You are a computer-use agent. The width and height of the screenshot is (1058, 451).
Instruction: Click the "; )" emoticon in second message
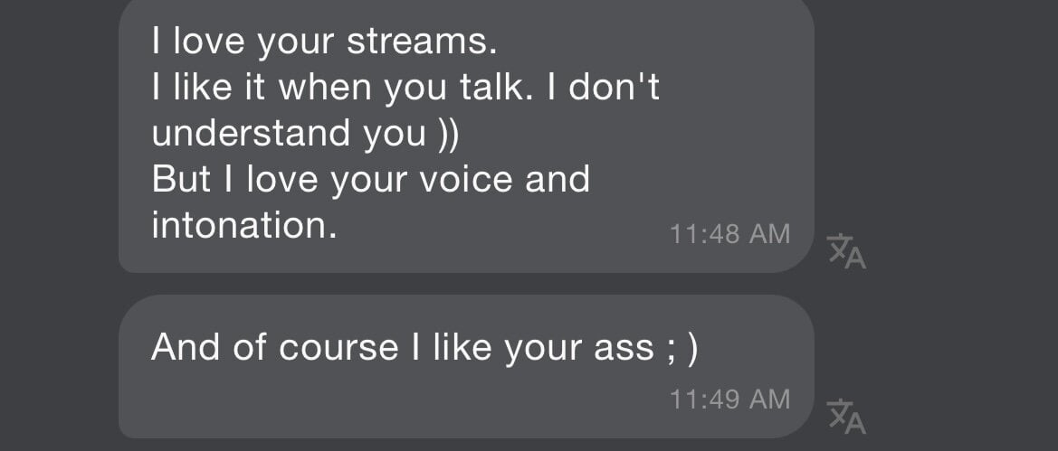tap(681, 348)
